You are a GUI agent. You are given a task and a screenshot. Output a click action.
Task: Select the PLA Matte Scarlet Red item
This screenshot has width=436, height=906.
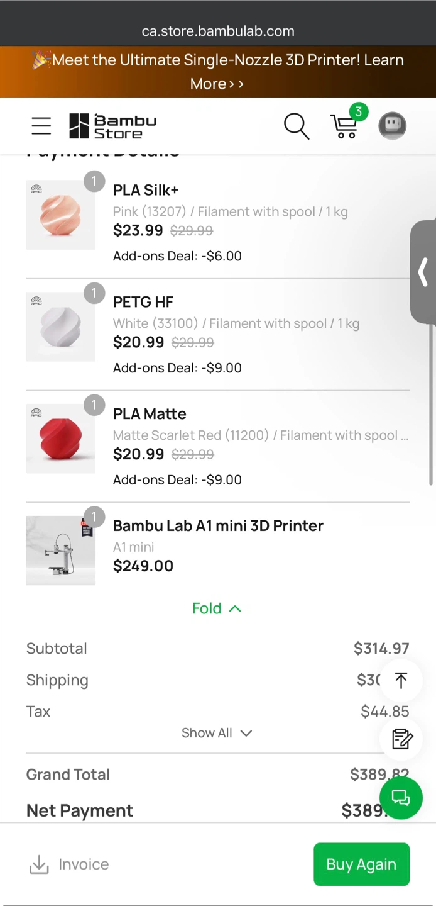pos(150,414)
